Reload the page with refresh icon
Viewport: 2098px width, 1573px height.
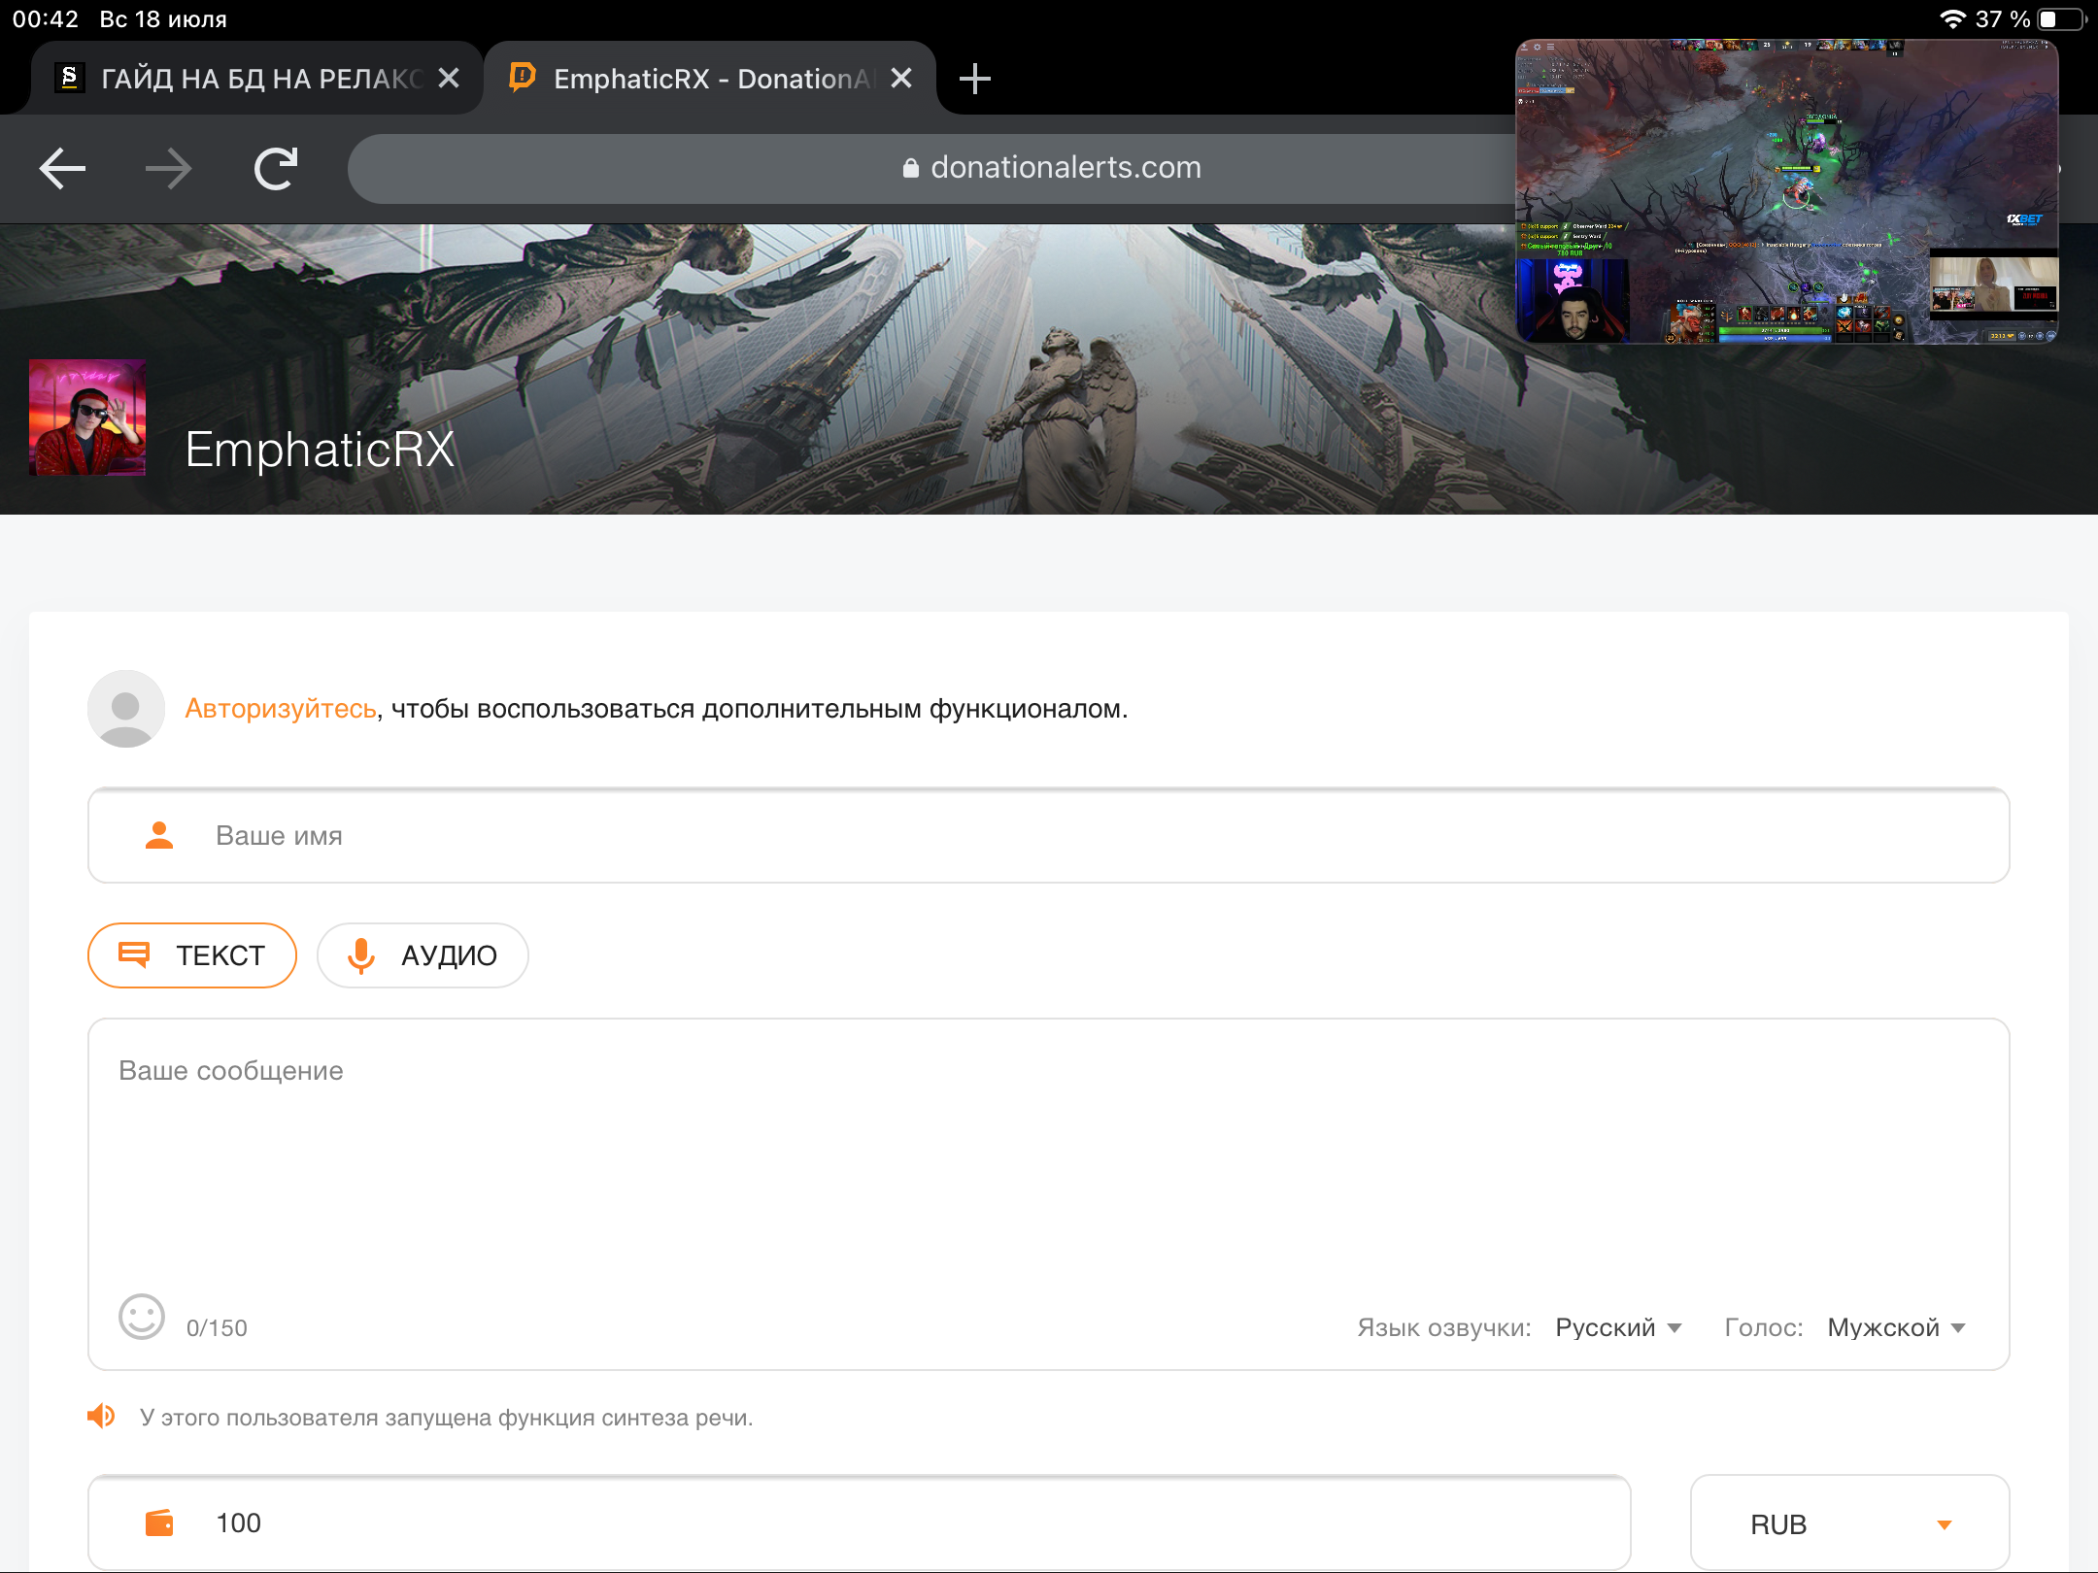pyautogui.click(x=276, y=169)
